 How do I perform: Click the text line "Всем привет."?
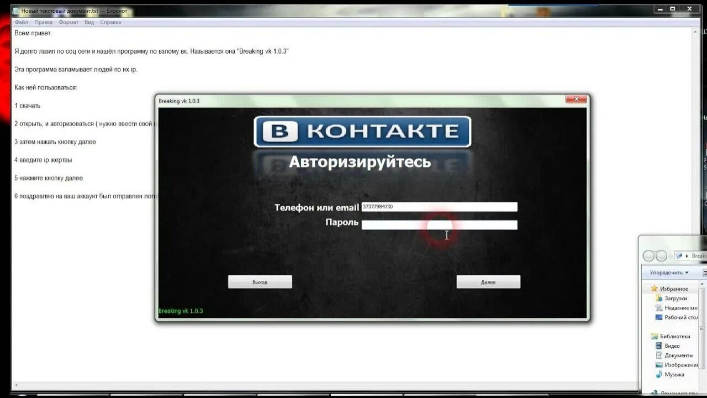pos(33,33)
